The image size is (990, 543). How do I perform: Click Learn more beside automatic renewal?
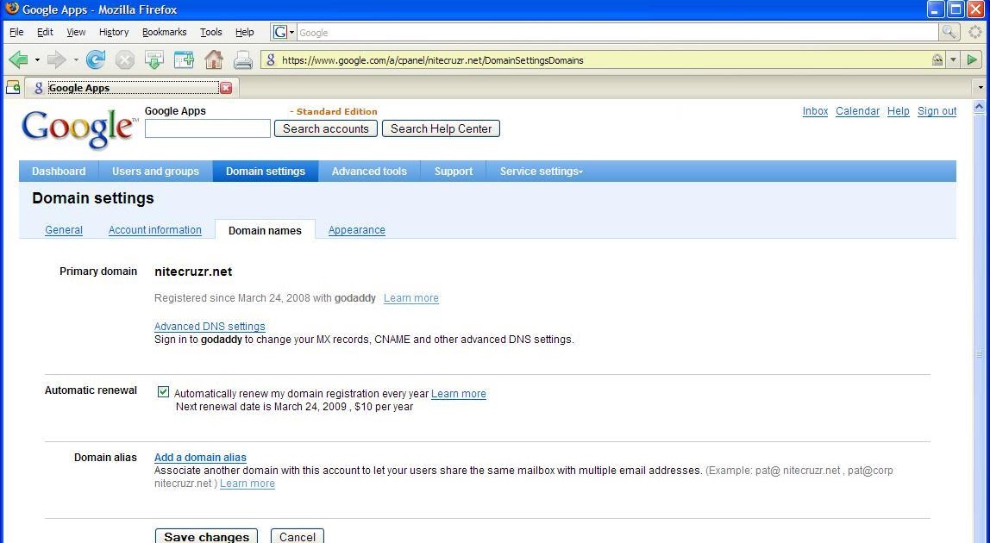pyautogui.click(x=459, y=393)
